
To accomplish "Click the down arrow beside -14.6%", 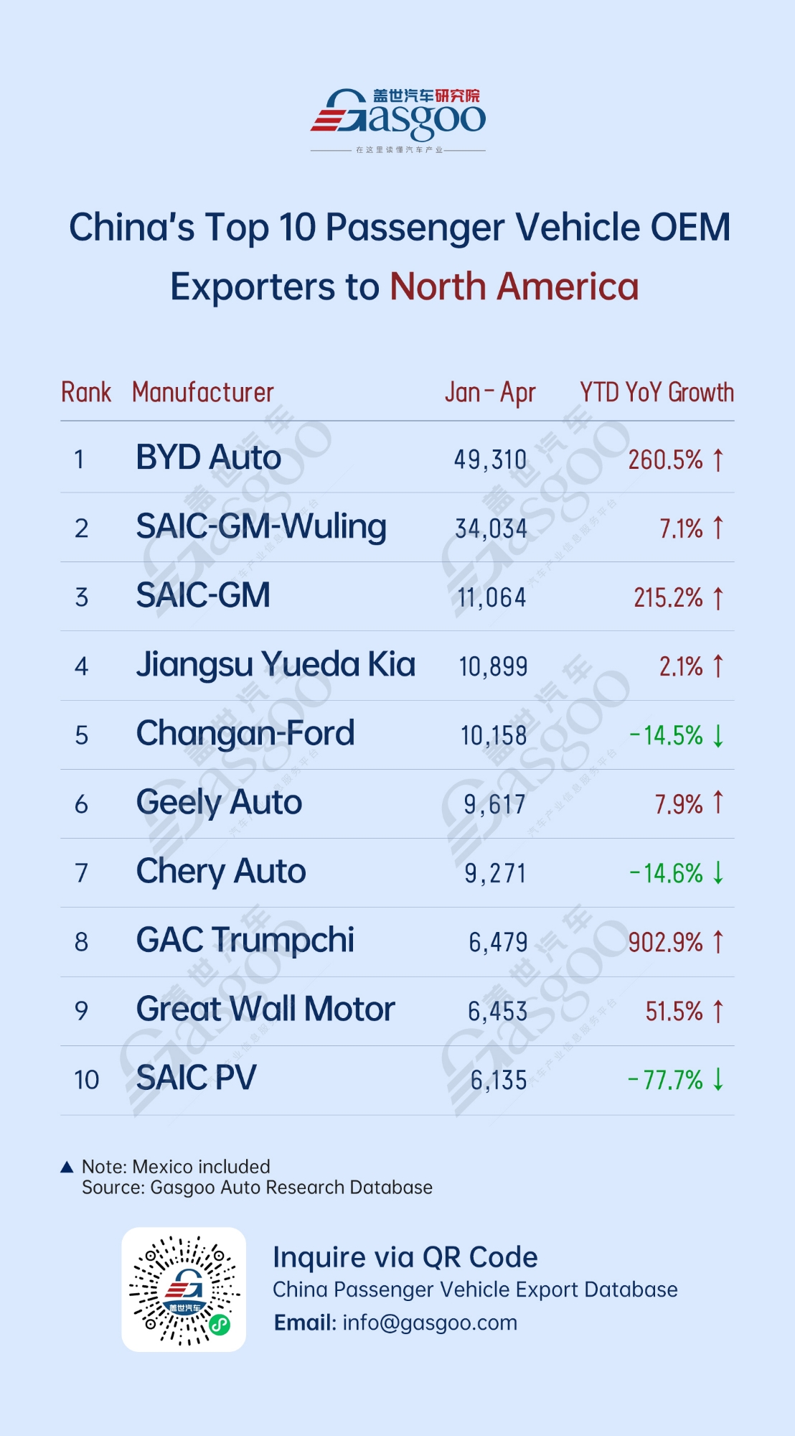I will click(x=718, y=873).
